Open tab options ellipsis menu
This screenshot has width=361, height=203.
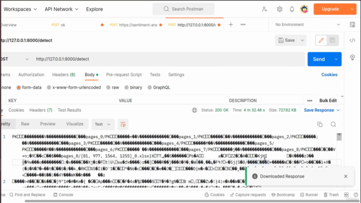pos(243,25)
